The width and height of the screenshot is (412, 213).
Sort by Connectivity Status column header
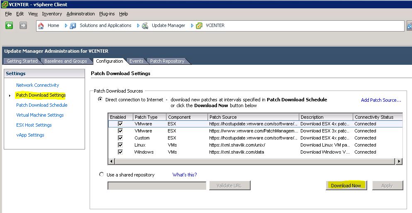(378, 117)
